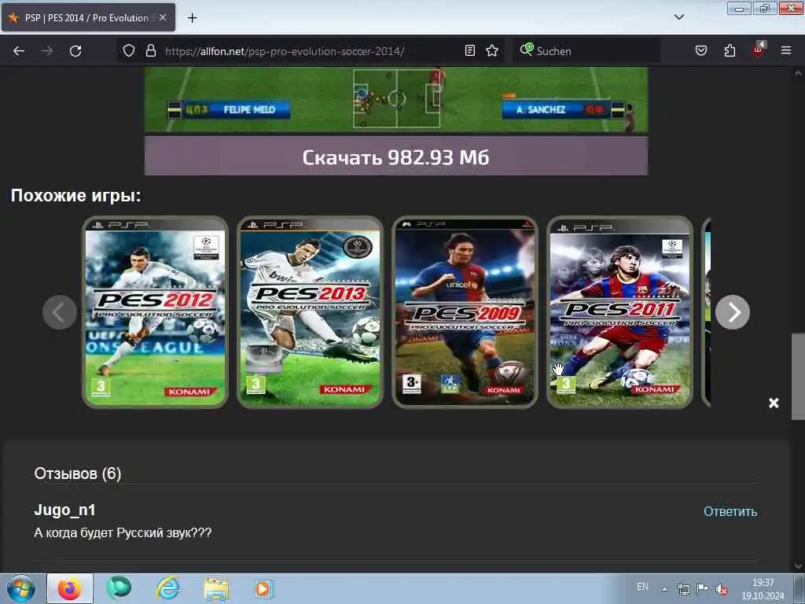Click the Jugo_n1 username
Viewport: 805px width, 604px height.
pos(64,510)
